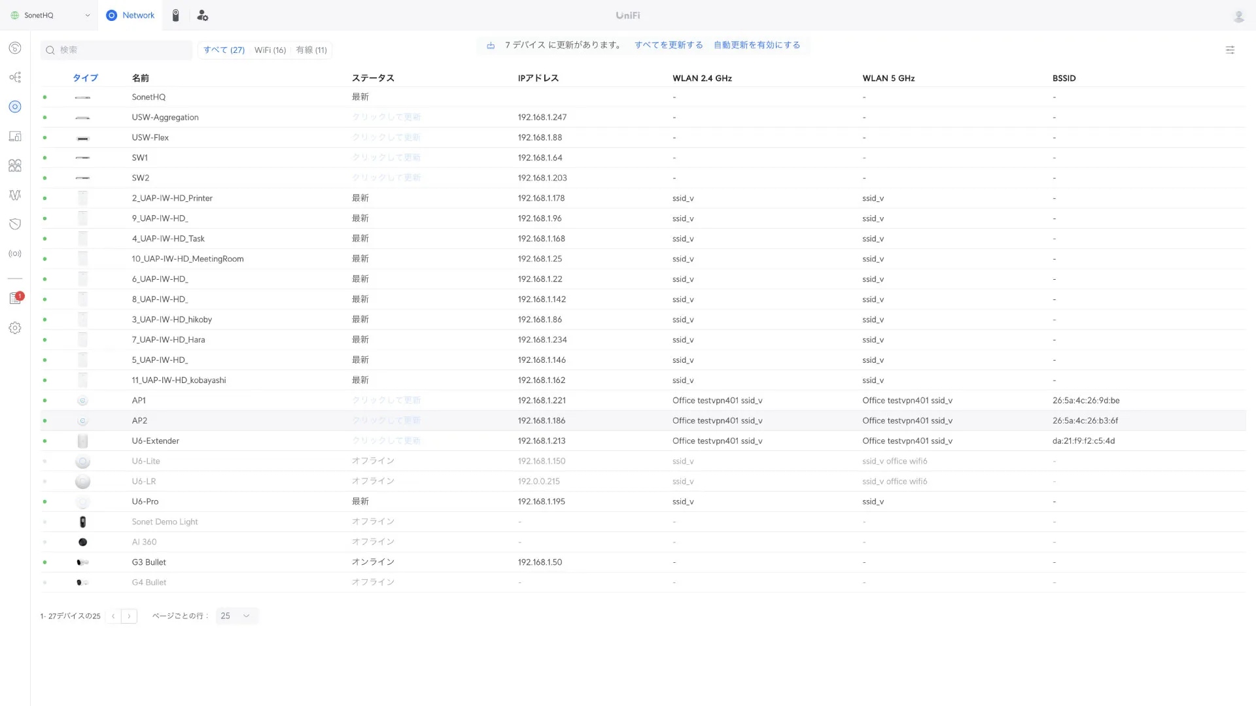Click the camera icon for G3 Bullet
The width and height of the screenshot is (1256, 706).
[82, 562]
